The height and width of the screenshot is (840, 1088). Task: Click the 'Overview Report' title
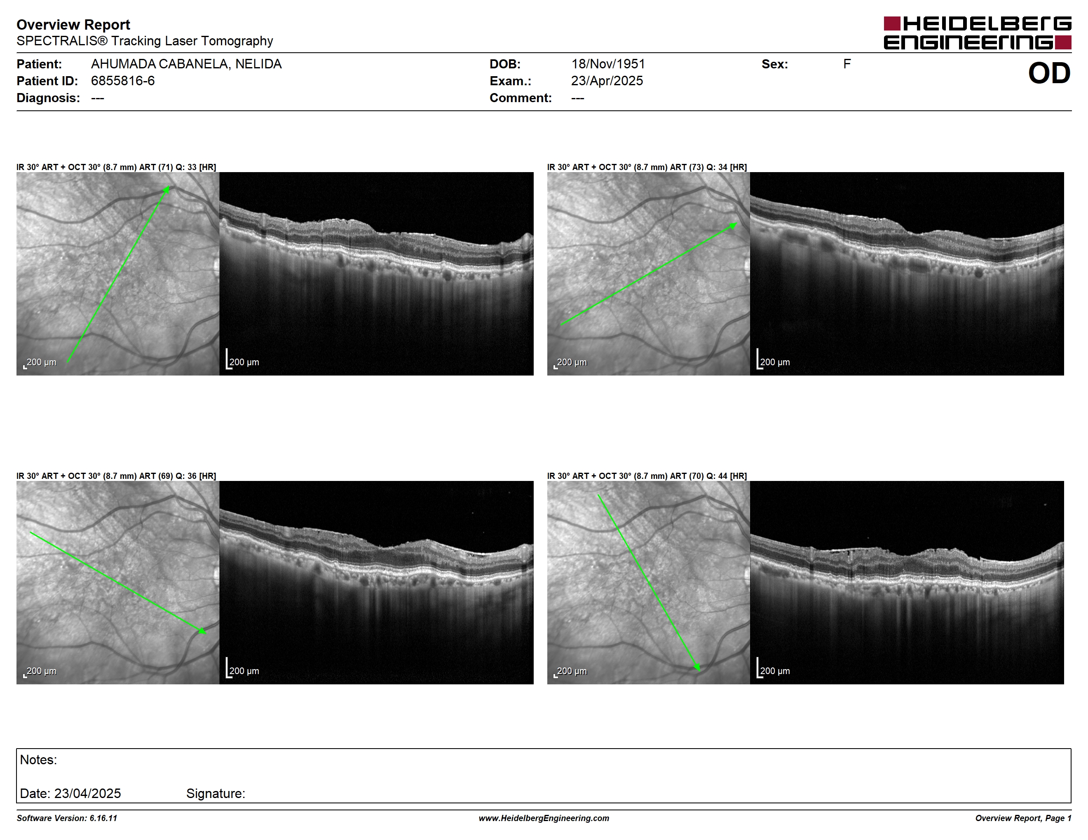[73, 24]
